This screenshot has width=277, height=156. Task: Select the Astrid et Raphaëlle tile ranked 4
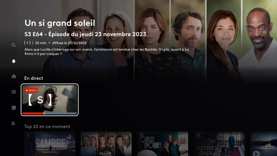(219, 144)
